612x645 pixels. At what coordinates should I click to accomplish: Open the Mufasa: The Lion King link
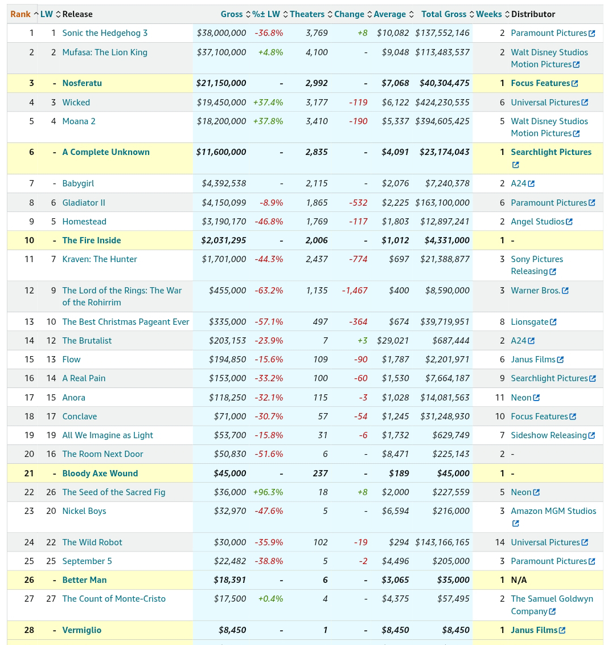[x=105, y=52]
